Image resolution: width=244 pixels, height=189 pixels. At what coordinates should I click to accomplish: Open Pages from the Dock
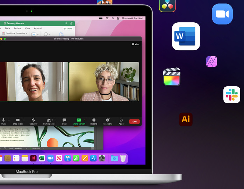(85, 158)
